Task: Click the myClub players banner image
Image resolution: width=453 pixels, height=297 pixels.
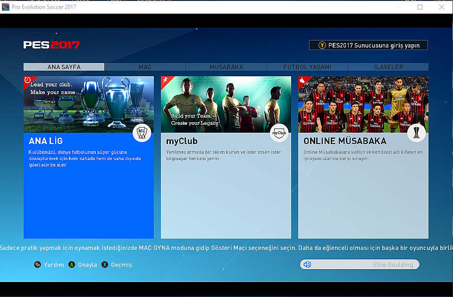Action: 226,104
